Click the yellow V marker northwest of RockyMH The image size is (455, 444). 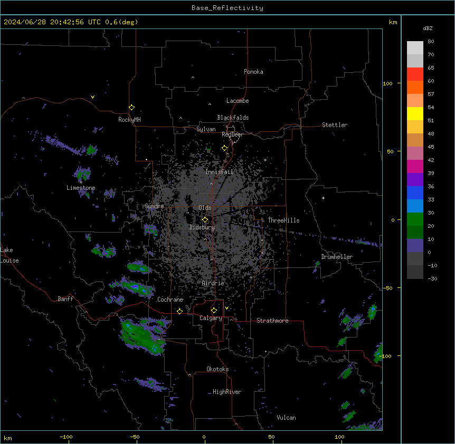tap(92, 97)
